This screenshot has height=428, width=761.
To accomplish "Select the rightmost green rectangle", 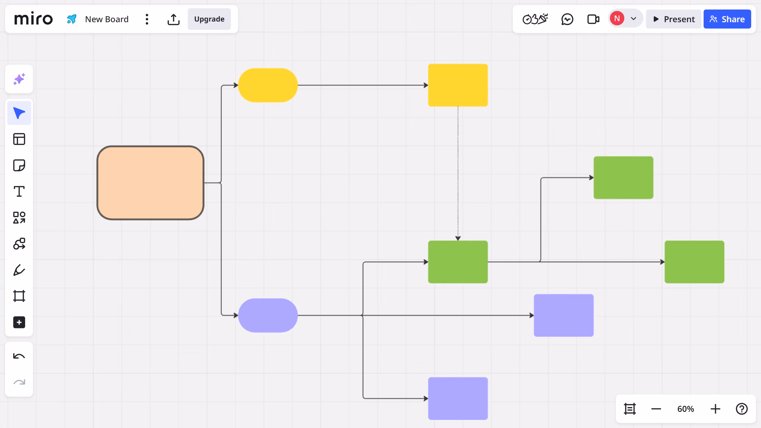I will point(694,262).
